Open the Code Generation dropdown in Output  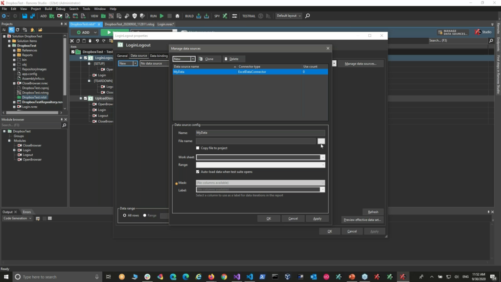[17, 218]
